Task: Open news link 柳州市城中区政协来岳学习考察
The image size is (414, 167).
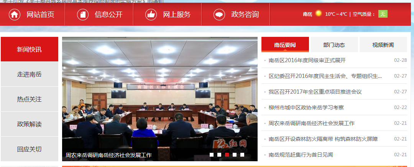Action: 306,107
